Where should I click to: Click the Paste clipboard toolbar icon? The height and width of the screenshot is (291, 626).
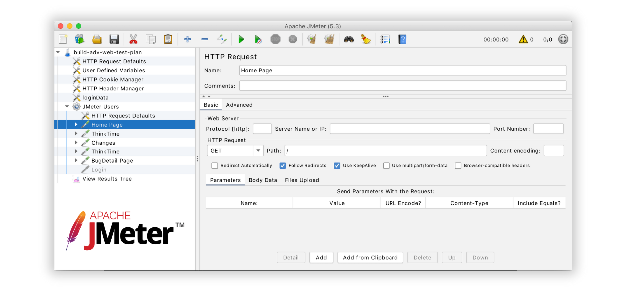168,39
